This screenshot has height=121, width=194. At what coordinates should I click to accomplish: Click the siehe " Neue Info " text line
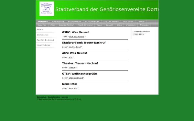click(x=70, y=88)
